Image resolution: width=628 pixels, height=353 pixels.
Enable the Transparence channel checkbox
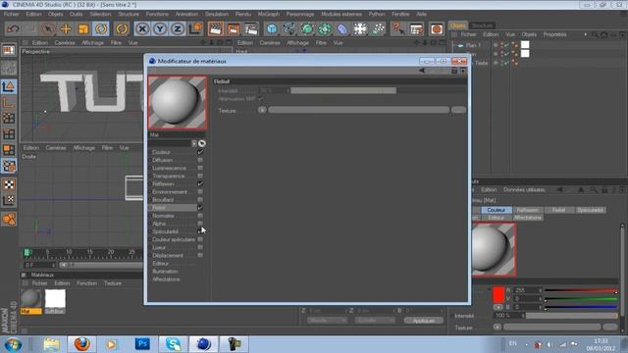pos(200,176)
